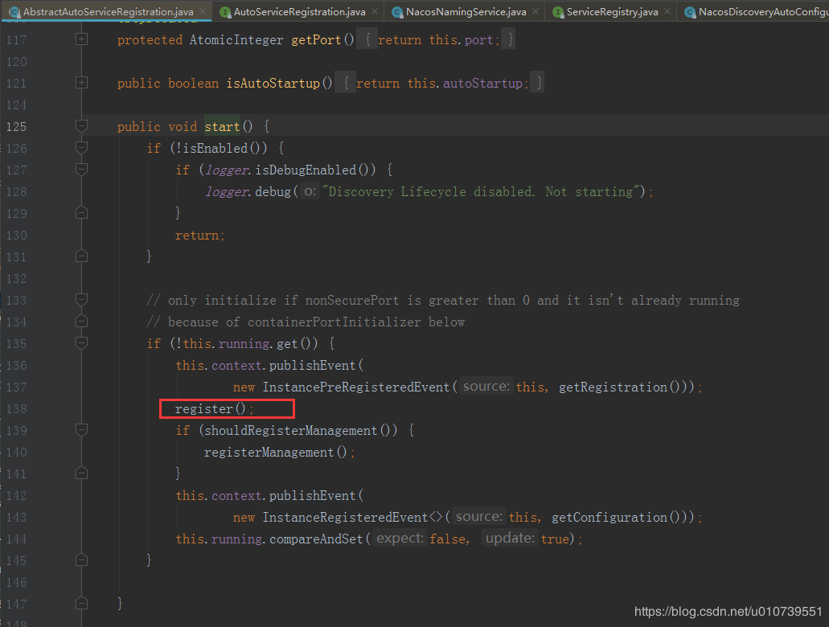829x627 pixels.
Task: Expand folded getPort method at line 117
Action: [x=81, y=39]
